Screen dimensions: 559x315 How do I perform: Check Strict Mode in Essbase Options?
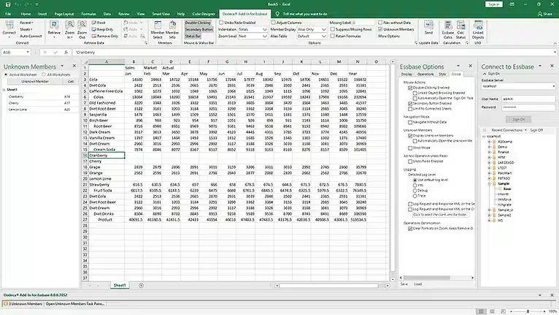pyautogui.click(x=410, y=148)
